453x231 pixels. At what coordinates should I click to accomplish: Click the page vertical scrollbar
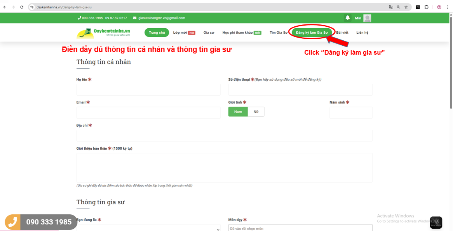451,62
